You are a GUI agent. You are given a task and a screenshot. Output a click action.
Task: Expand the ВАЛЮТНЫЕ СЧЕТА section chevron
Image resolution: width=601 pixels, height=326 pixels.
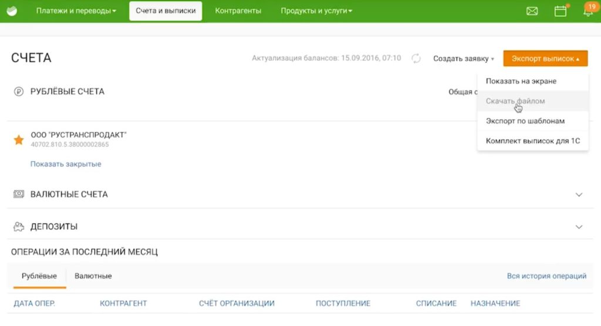tap(579, 195)
